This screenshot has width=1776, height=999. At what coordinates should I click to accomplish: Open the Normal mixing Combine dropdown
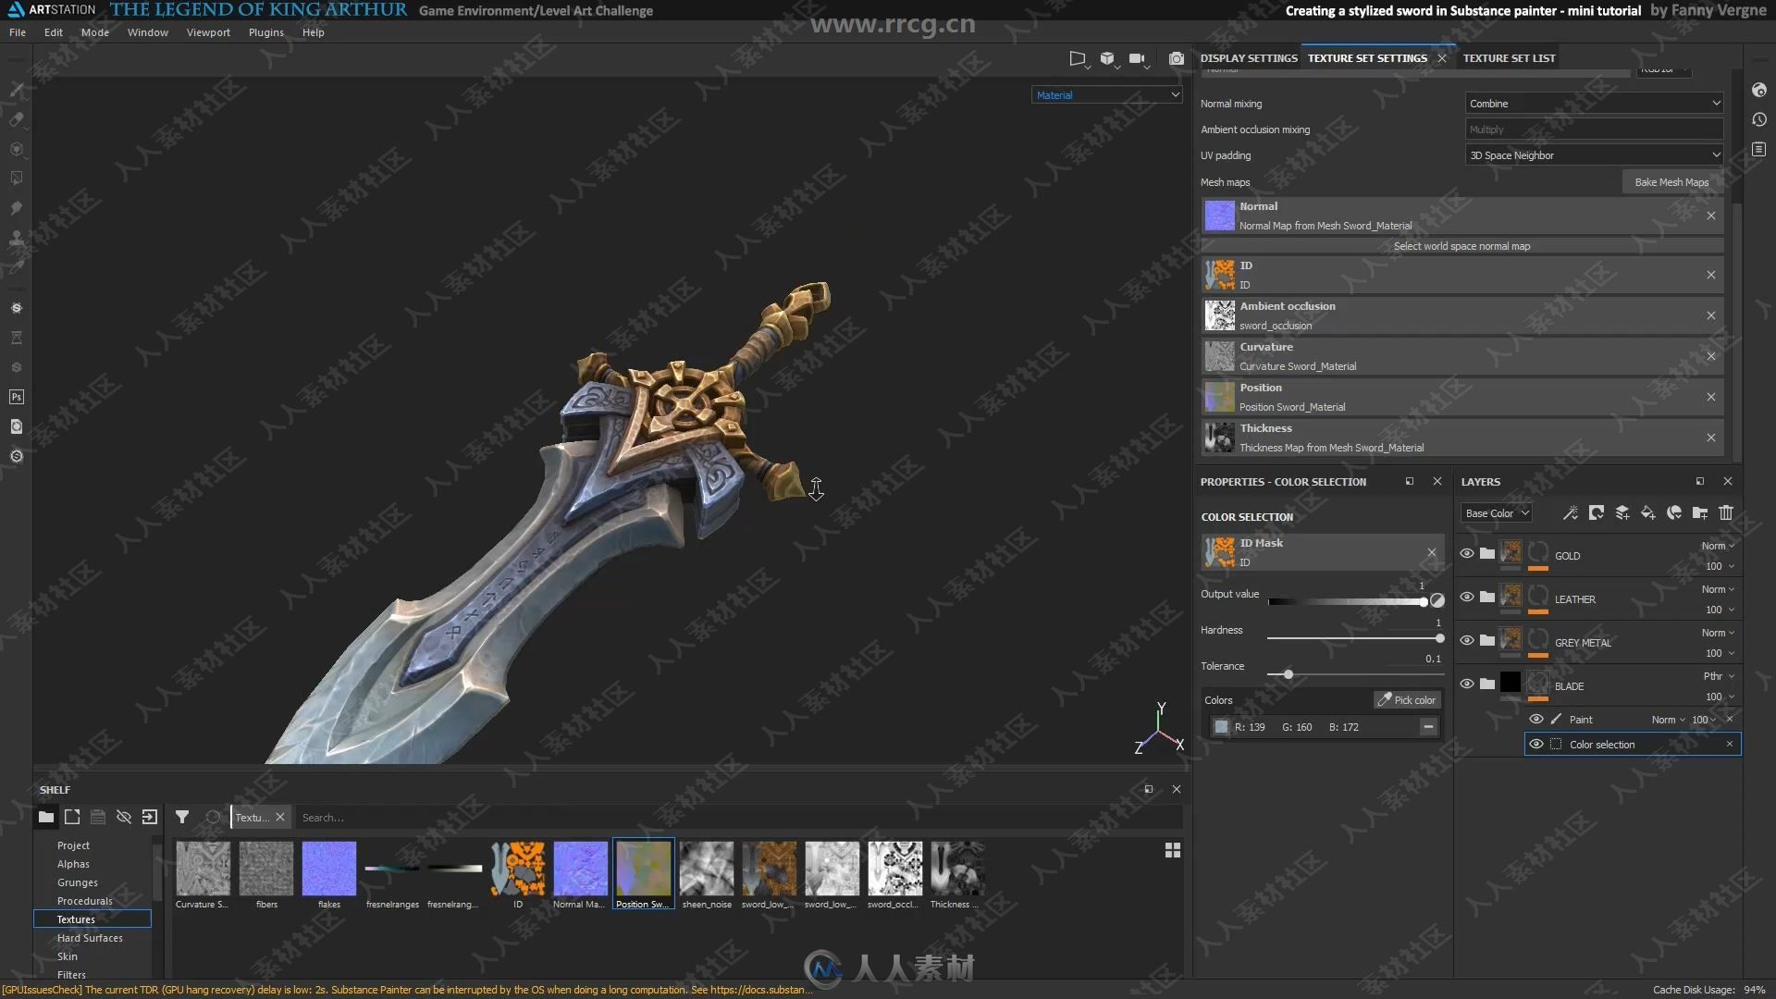coord(1594,104)
